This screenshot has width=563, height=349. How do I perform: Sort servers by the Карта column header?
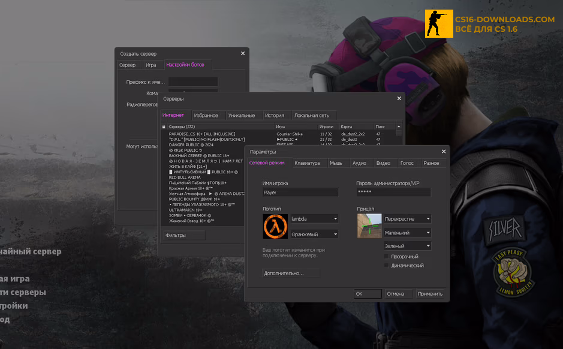tap(357, 127)
